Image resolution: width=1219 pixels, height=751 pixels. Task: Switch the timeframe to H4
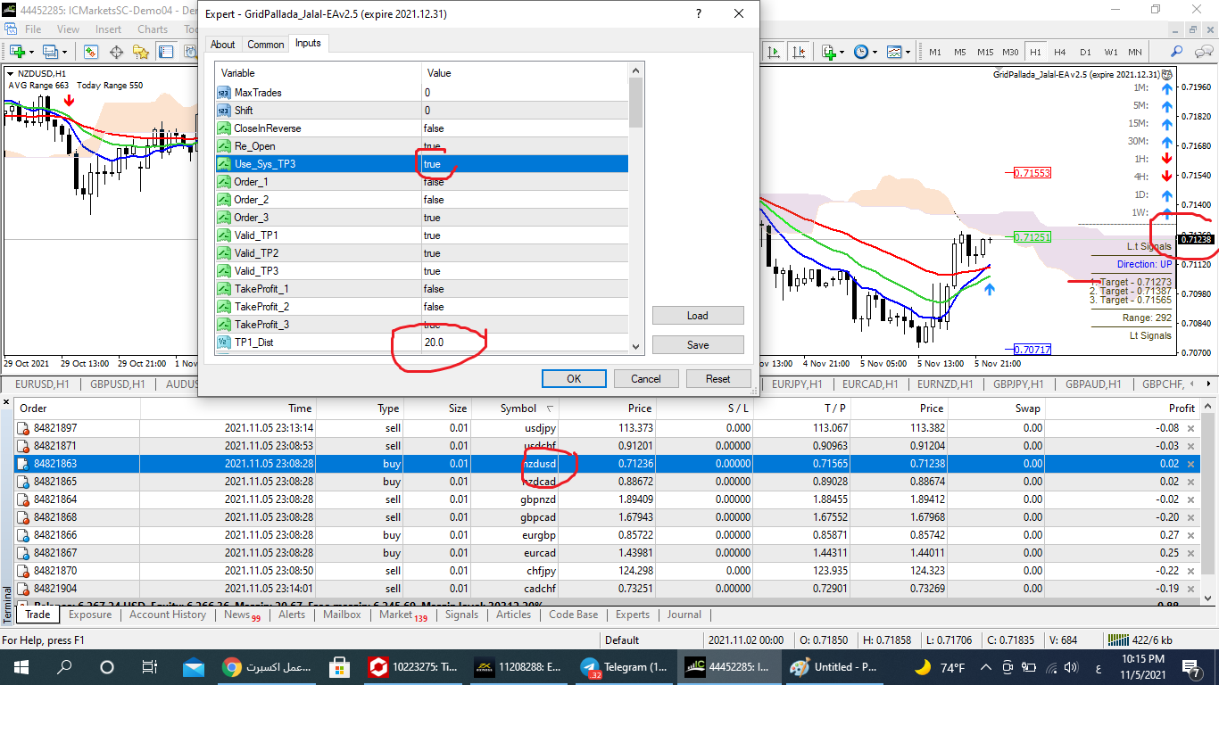1060,52
